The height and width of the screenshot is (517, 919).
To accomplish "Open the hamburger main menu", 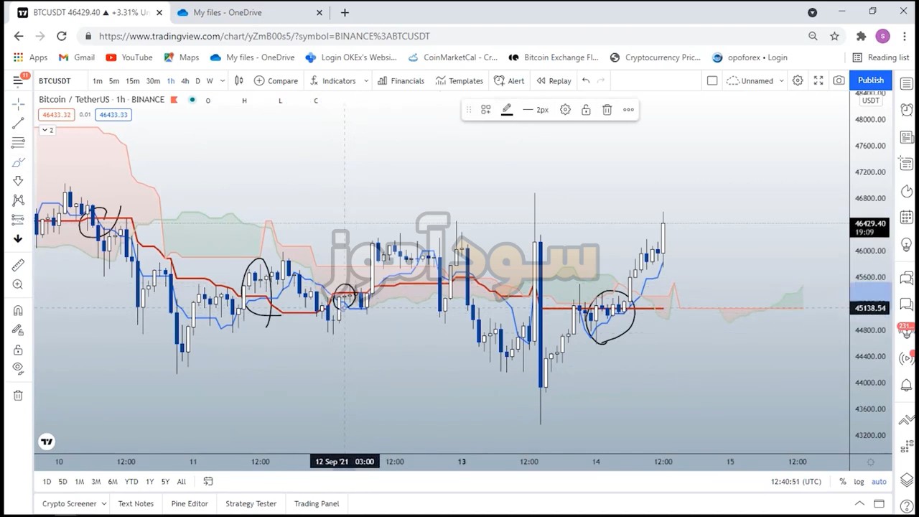I will 18,80.
